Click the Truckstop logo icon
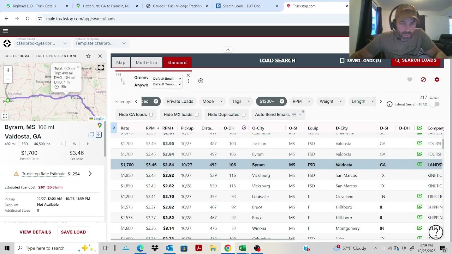Image resolution: width=452 pixels, height=254 pixels. pos(7,43)
